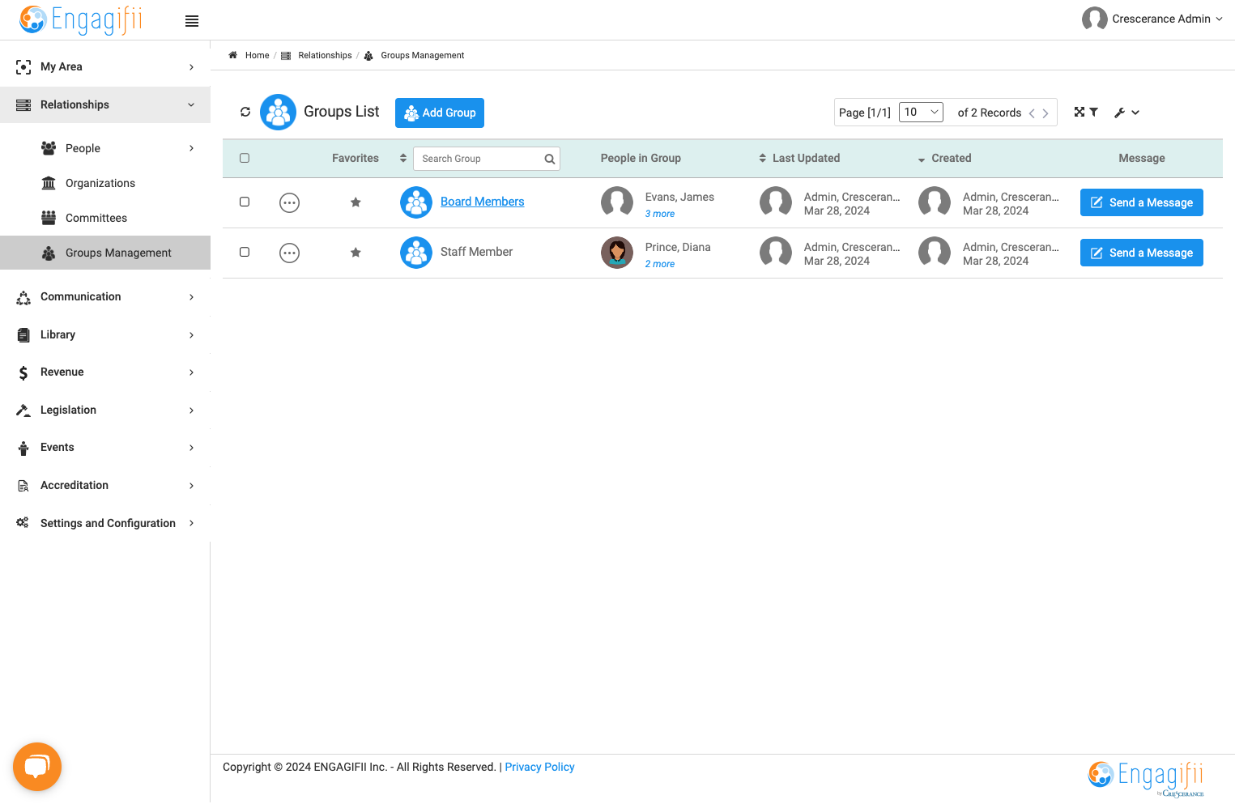This screenshot has width=1235, height=804.
Task: Check the Staff Member row checkbox
Action: pos(245,252)
